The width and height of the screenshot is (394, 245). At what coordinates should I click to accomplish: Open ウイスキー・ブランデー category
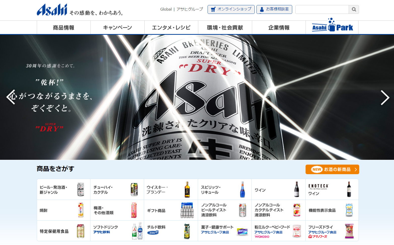click(x=171, y=189)
